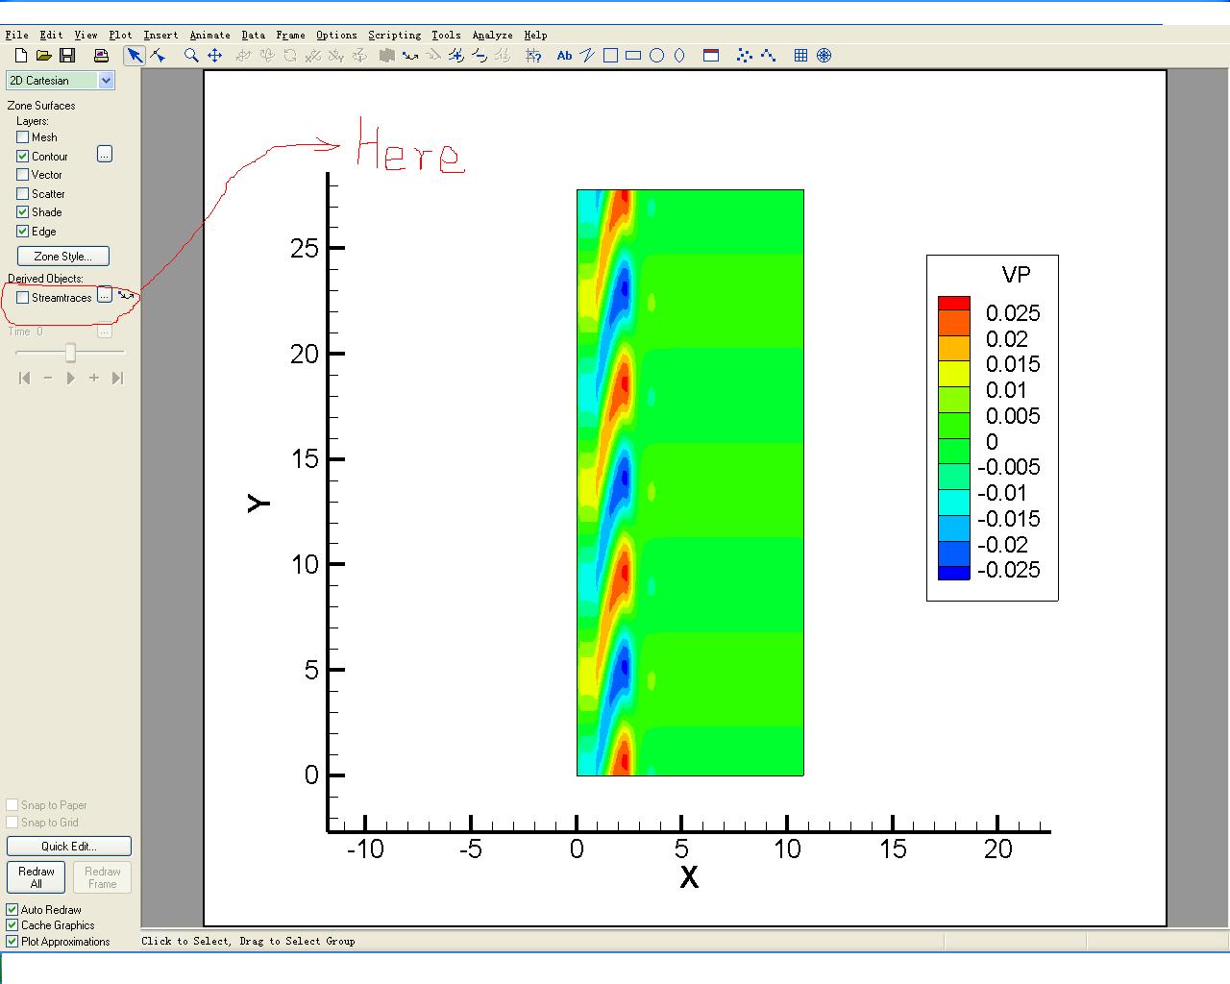Image resolution: width=1230 pixels, height=984 pixels.
Task: Click the time slider handle
Action: click(70, 353)
